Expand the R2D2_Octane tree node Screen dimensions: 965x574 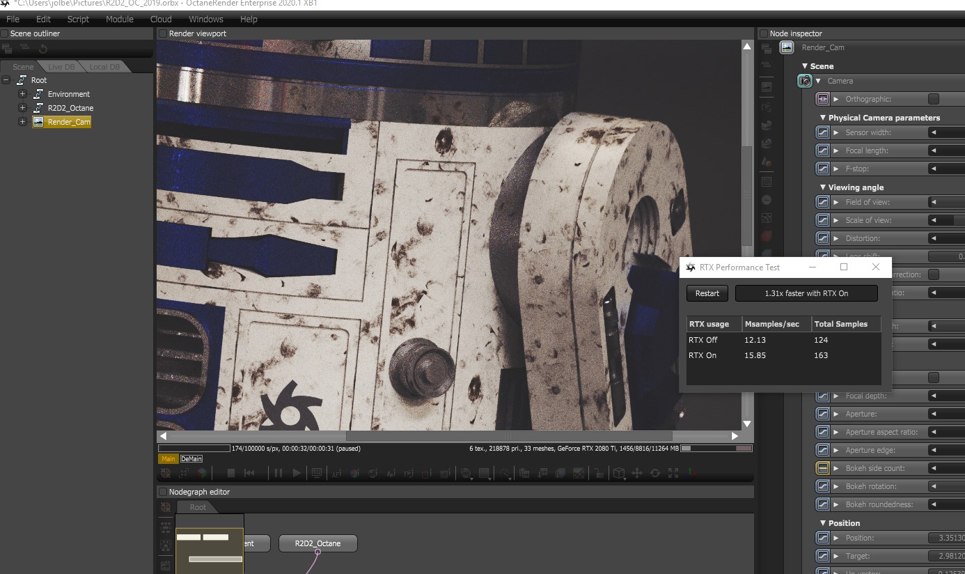tap(22, 108)
